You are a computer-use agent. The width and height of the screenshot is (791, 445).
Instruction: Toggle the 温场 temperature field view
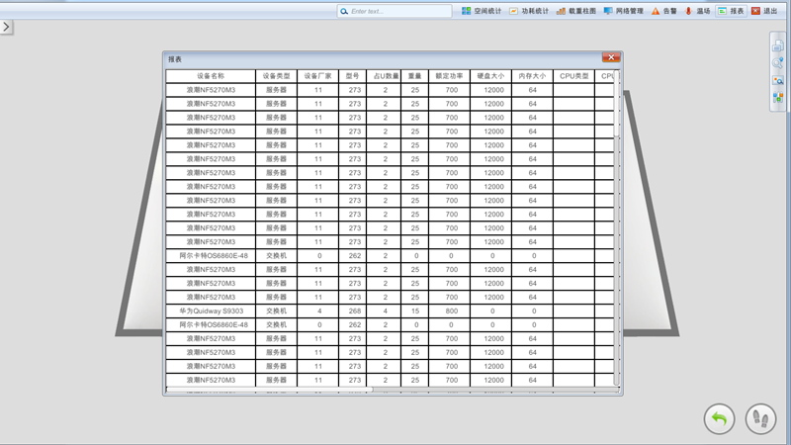697,11
